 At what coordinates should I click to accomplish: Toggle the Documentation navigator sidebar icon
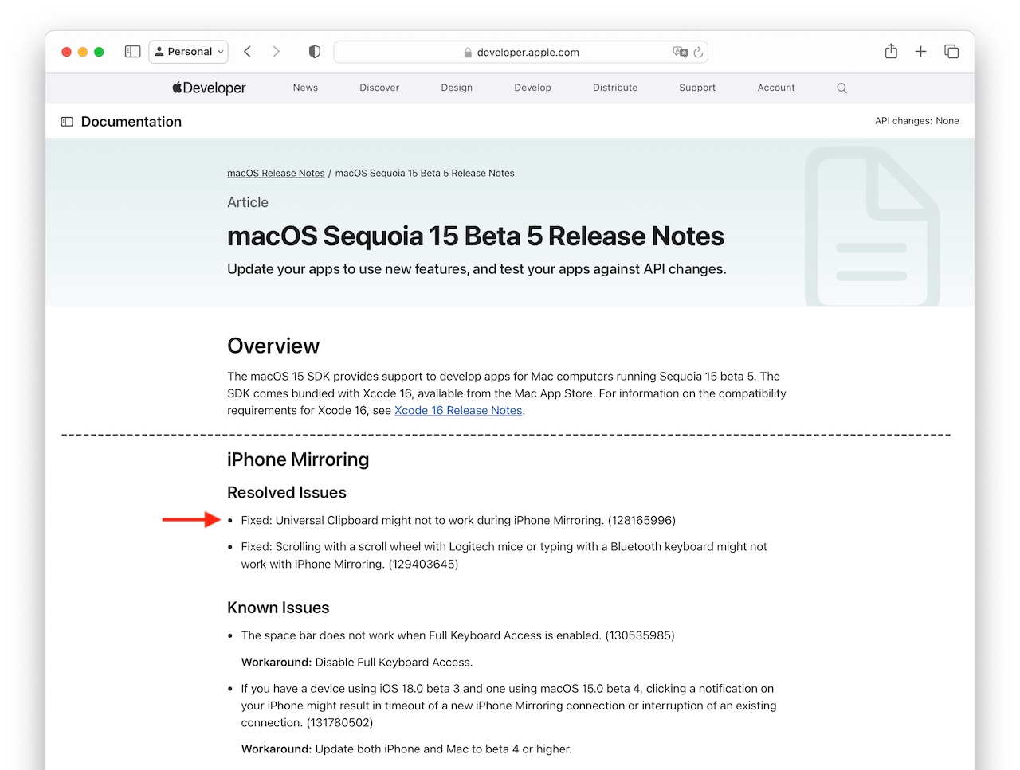coord(67,122)
